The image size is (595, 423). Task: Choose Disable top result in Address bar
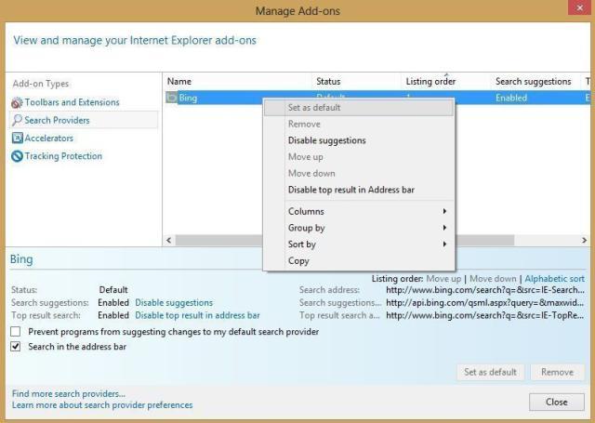(x=359, y=190)
